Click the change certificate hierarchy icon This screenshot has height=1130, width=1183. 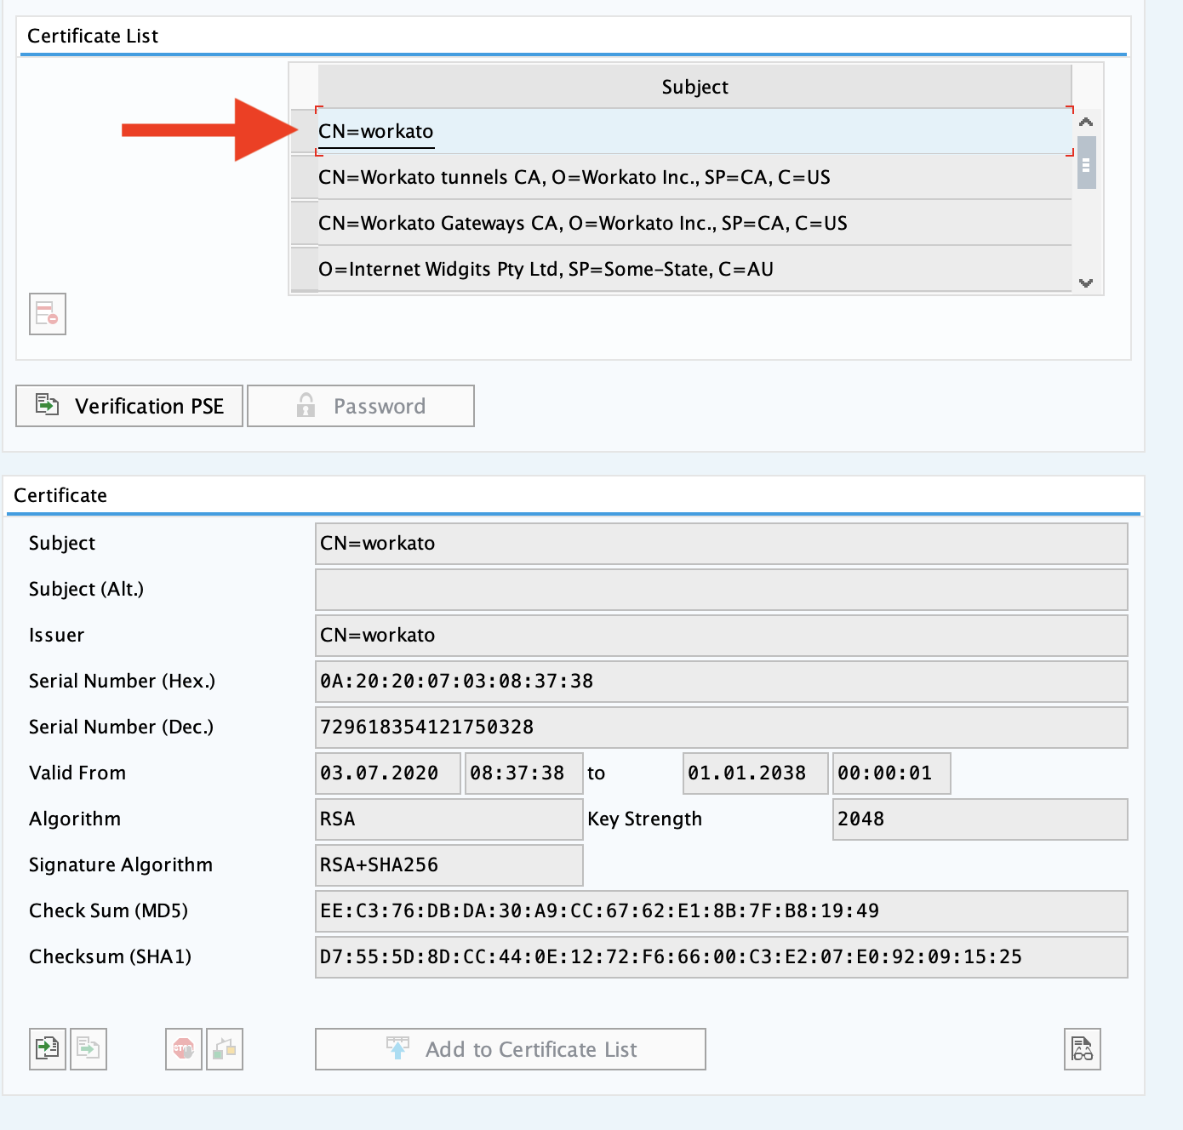(225, 1048)
